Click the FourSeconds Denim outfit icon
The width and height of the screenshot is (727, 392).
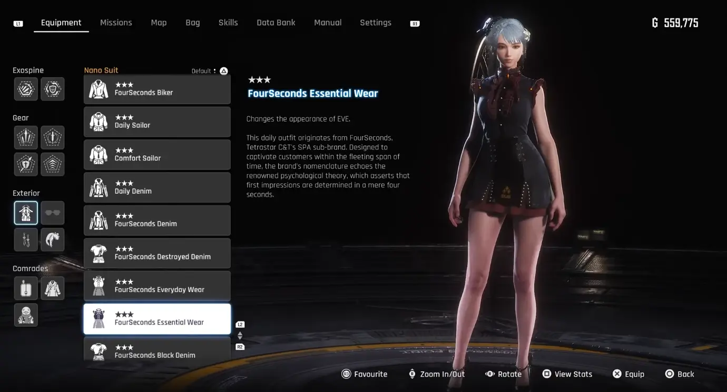coord(99,220)
